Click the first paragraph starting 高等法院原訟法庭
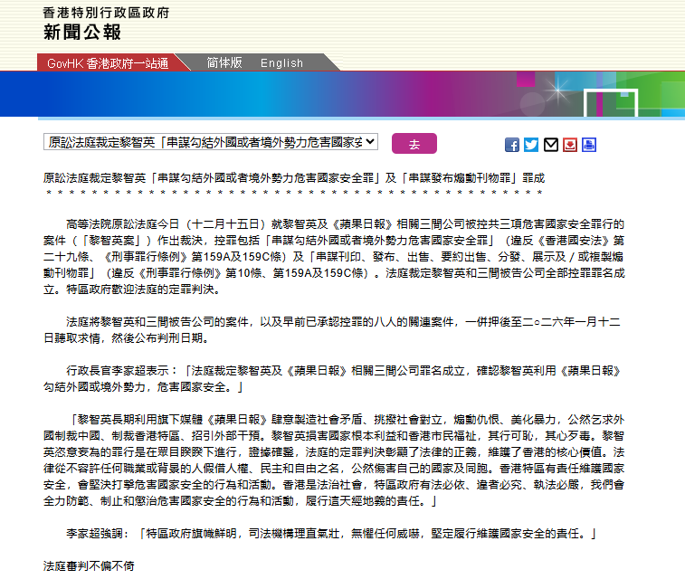This screenshot has width=685, height=579. click(342, 256)
